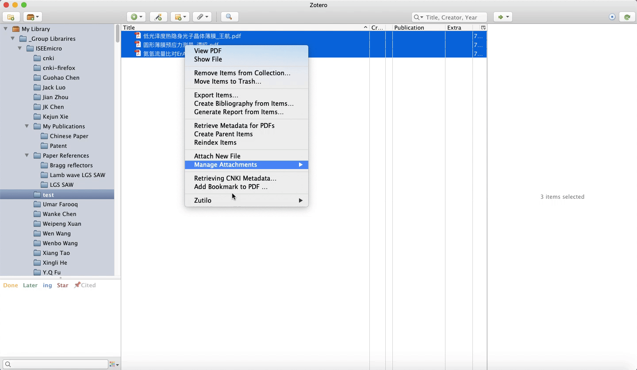Select the Lamb wave LGS SAW collection
This screenshot has width=637, height=370.
(x=77, y=175)
